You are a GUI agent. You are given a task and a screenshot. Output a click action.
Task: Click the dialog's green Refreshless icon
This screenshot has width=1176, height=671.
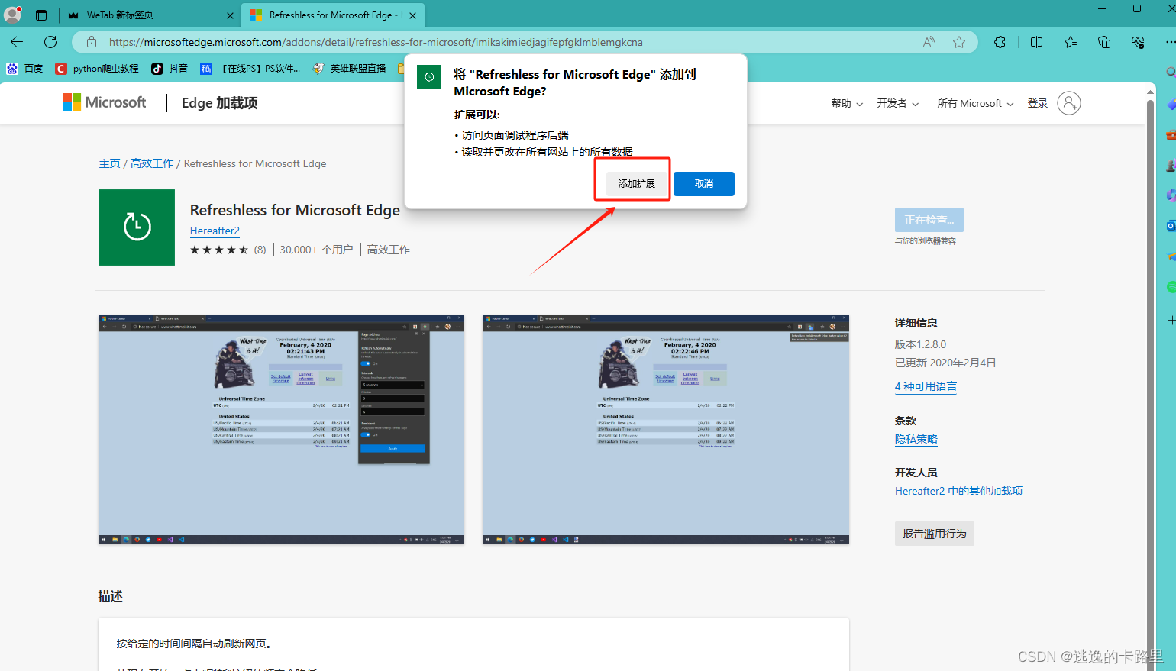429,77
